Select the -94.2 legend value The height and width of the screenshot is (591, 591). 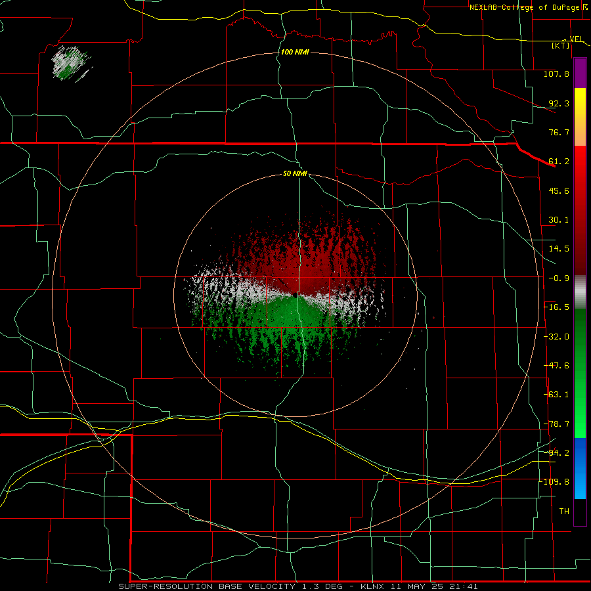coord(556,453)
